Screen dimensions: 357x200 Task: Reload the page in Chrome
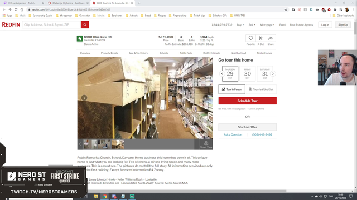[x=16, y=10]
